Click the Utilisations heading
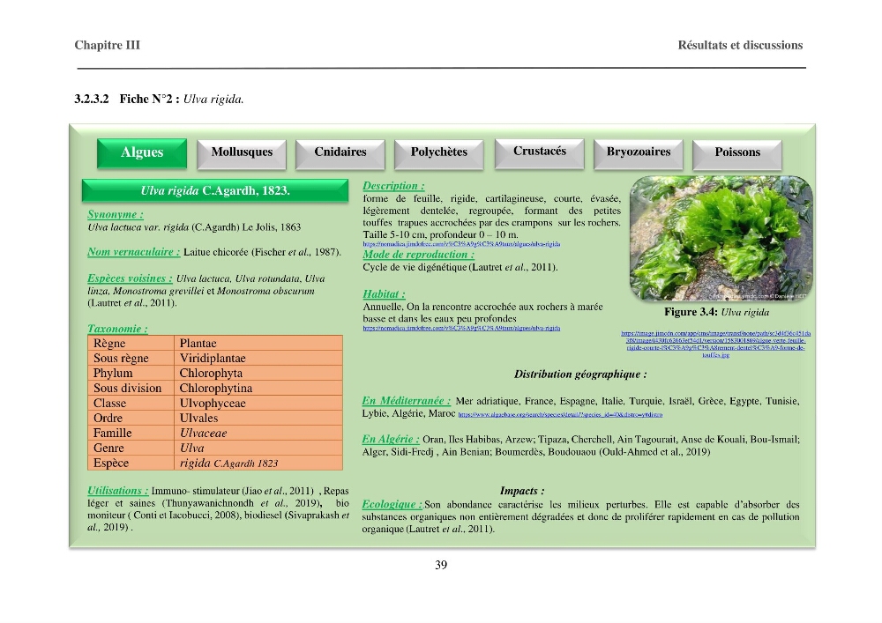The image size is (882, 623). (x=118, y=491)
